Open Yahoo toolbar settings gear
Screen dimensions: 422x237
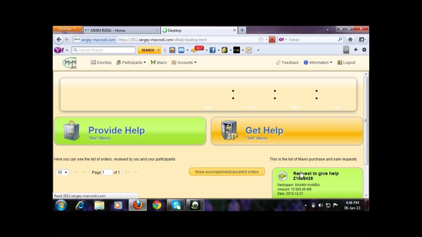click(x=364, y=50)
